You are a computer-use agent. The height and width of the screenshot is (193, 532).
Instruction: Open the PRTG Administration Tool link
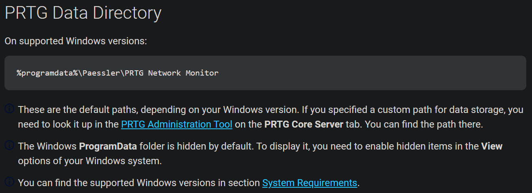click(177, 124)
